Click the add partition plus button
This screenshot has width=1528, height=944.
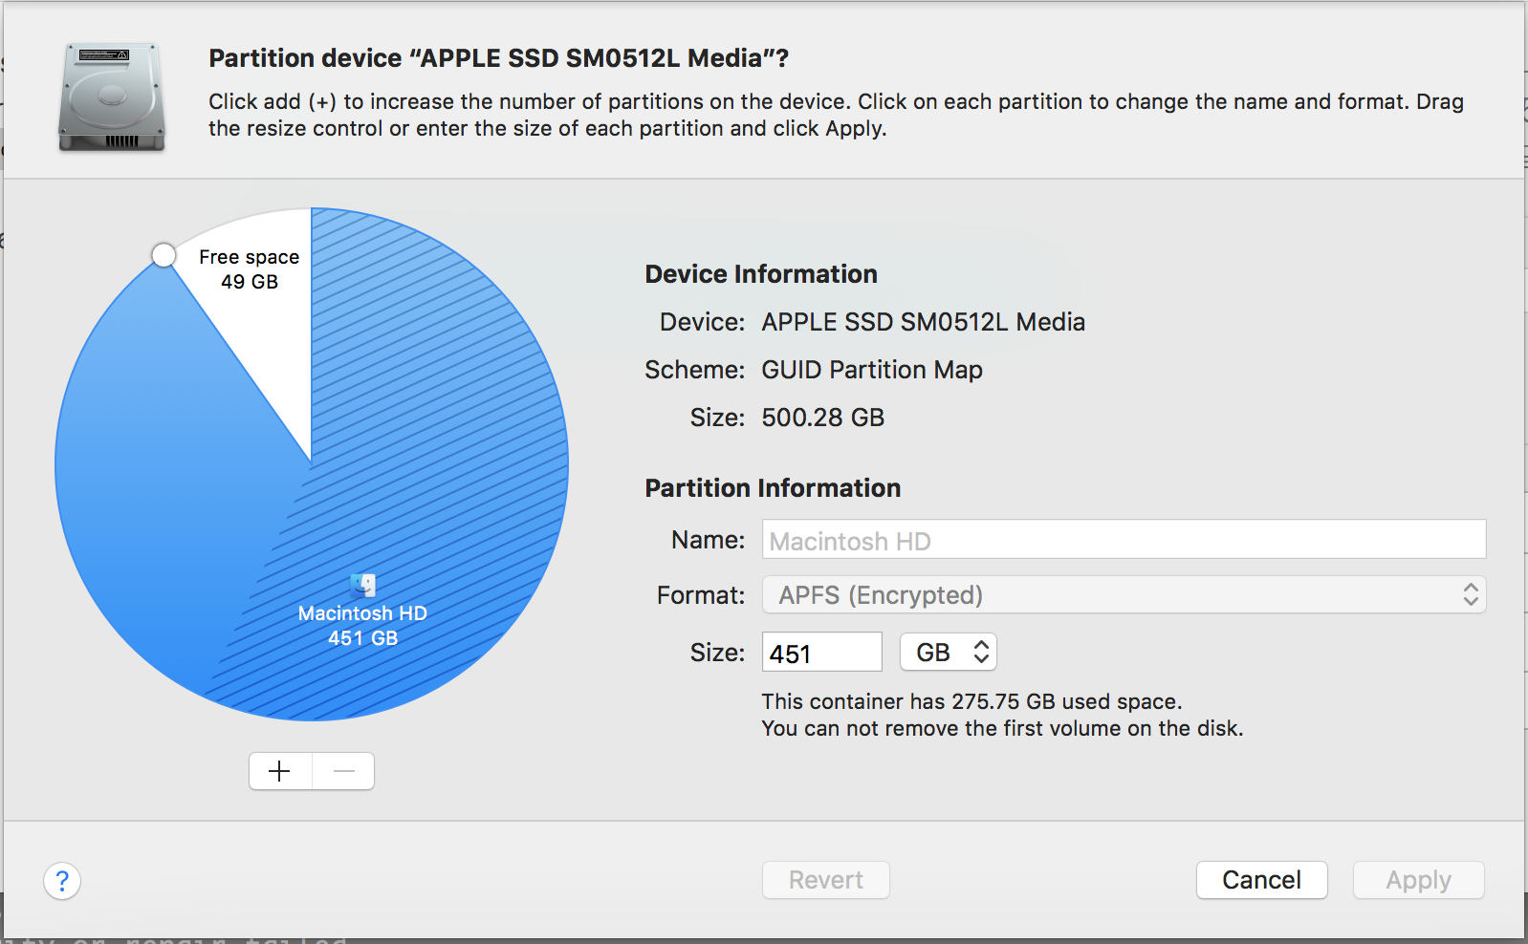click(x=280, y=771)
